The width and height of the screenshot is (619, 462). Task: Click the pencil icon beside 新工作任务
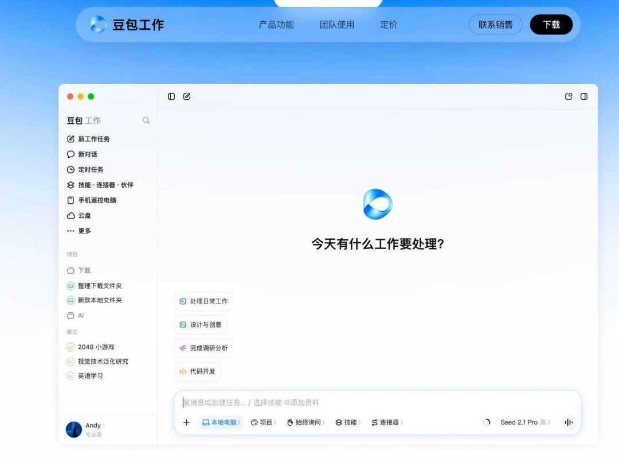click(x=70, y=139)
